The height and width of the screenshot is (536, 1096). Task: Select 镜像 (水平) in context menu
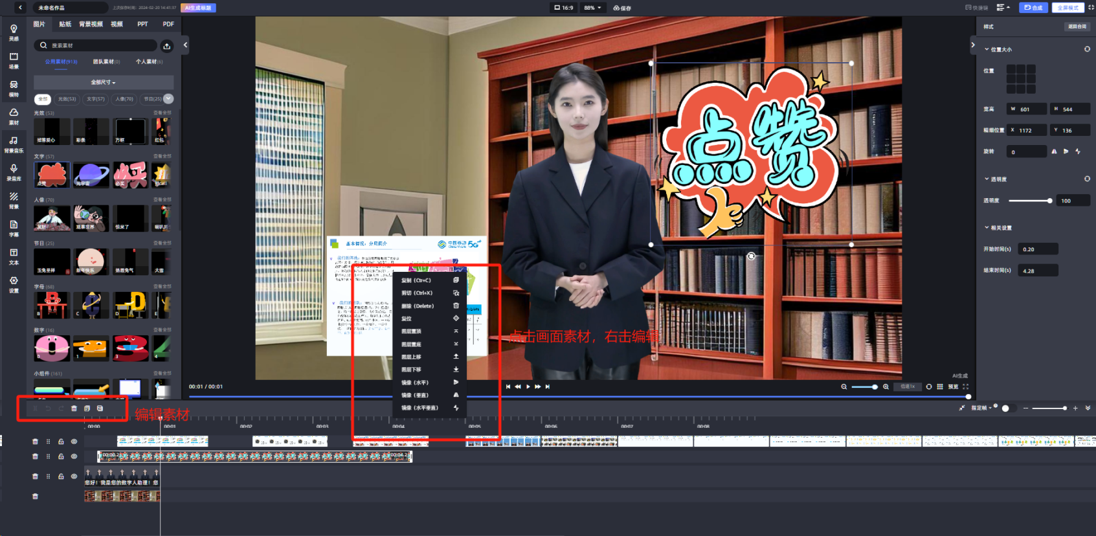430,383
